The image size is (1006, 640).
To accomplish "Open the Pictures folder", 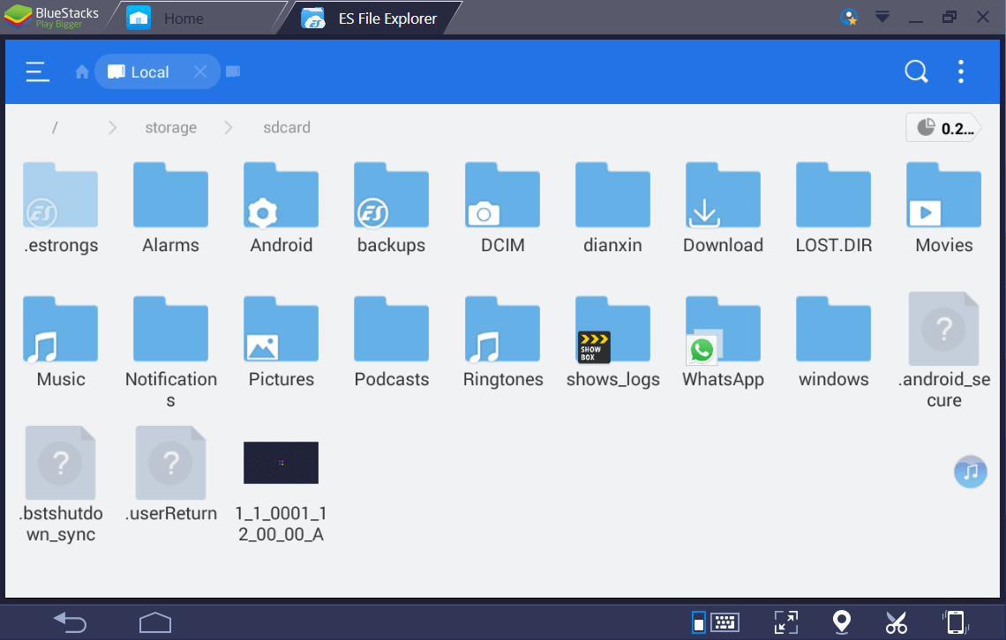I will (x=281, y=342).
